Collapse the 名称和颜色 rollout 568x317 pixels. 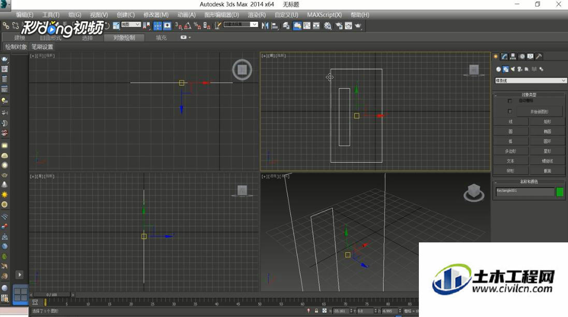tap(529, 181)
